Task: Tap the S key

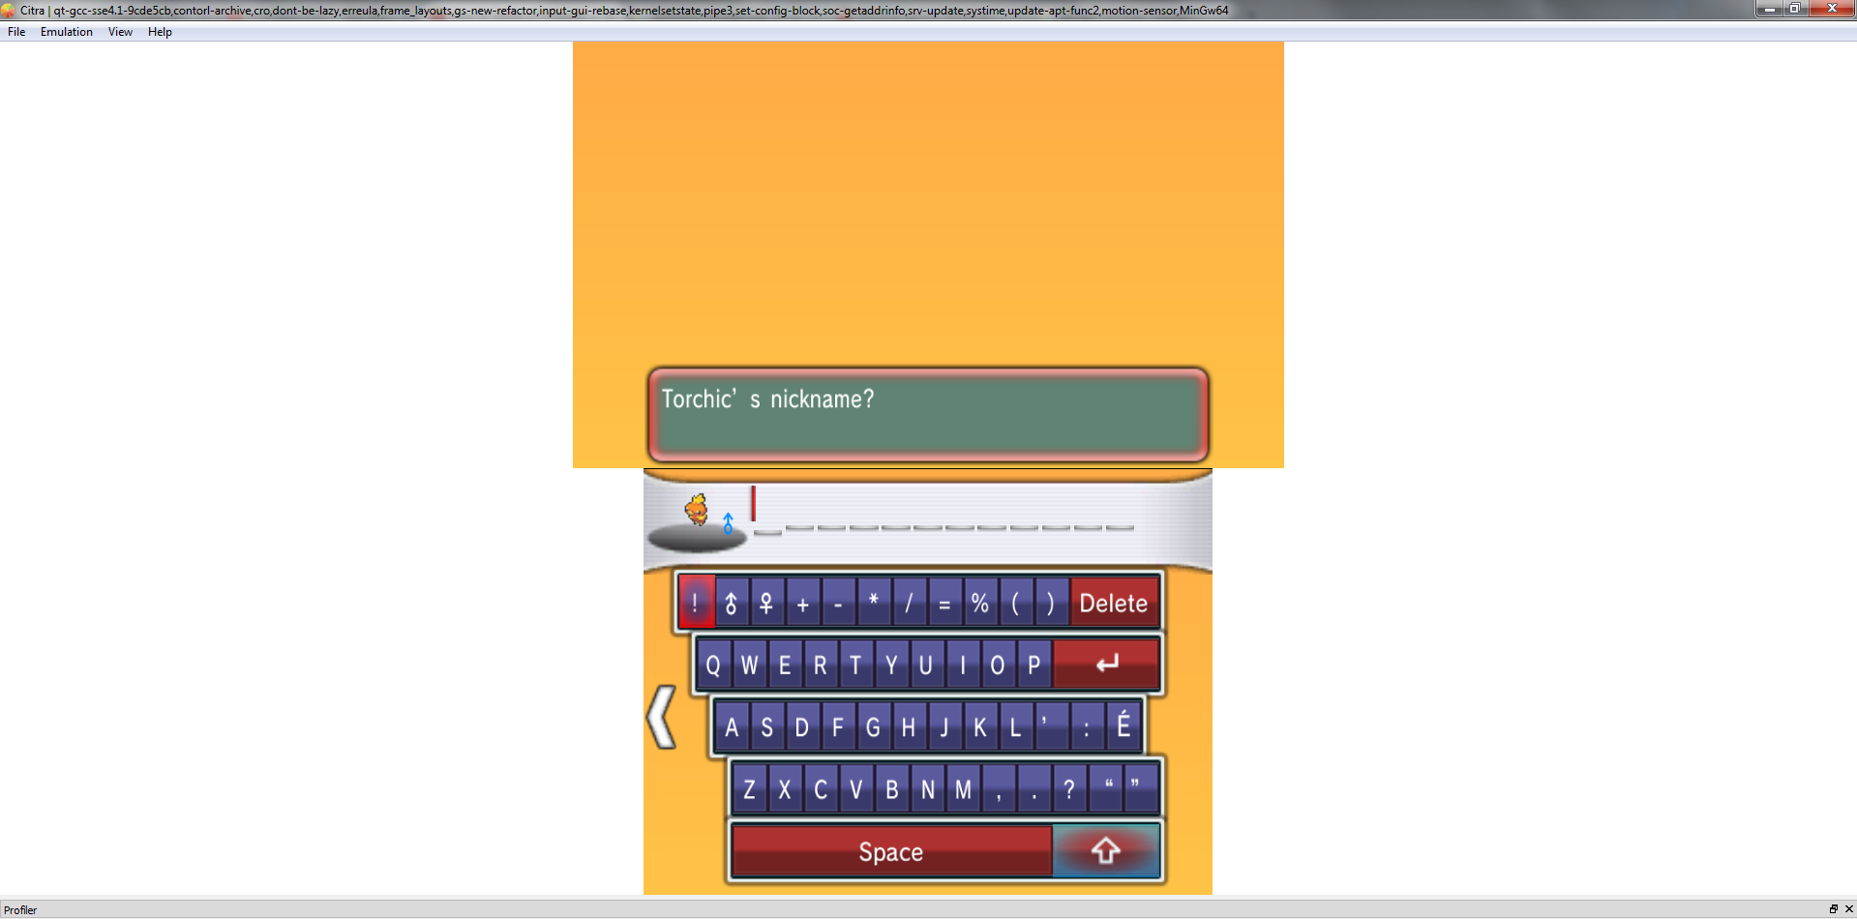Action: coord(767,727)
